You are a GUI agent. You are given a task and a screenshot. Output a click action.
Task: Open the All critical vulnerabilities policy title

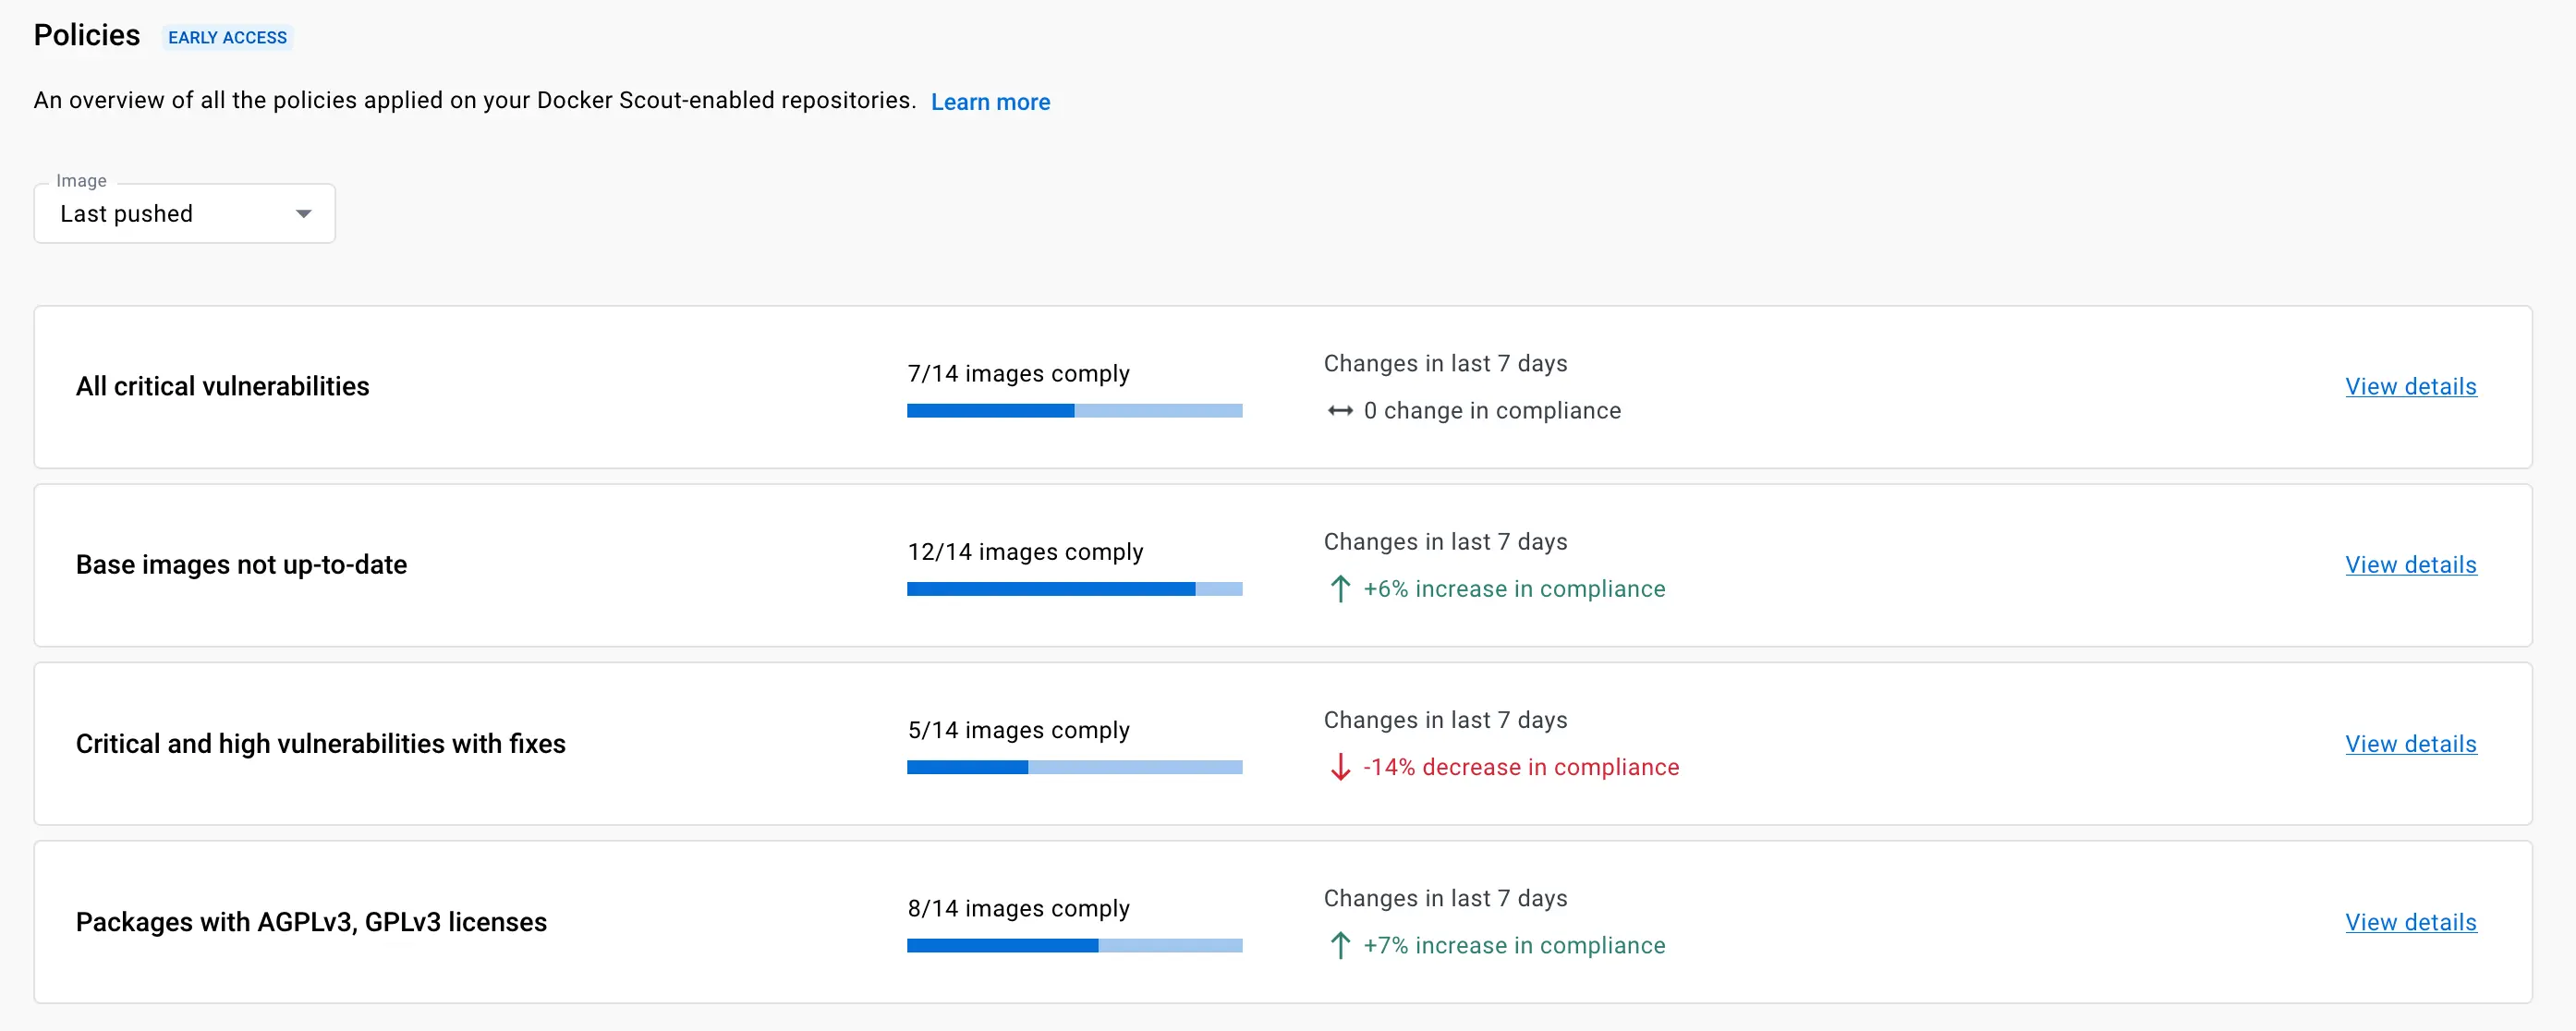pyautogui.click(x=222, y=386)
